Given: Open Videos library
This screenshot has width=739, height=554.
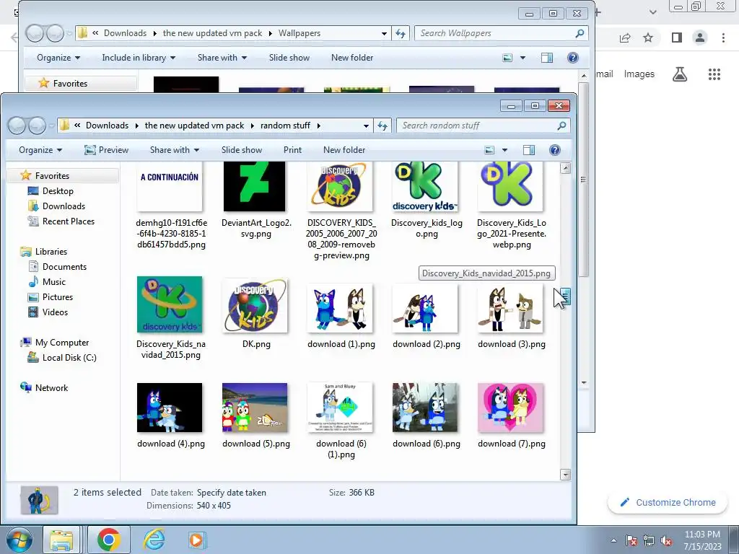Looking at the screenshot, I should click(x=55, y=312).
